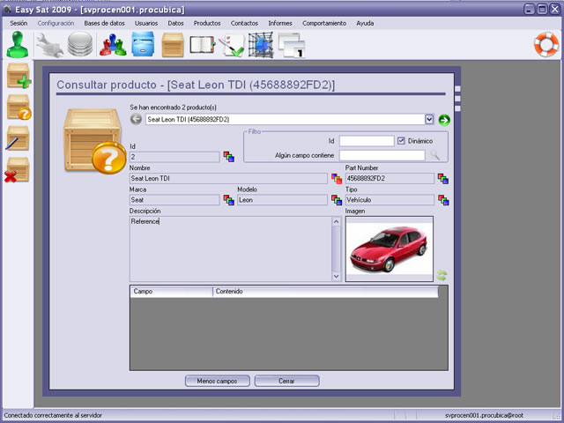Click the red car product image
564x423 pixels.
(390, 249)
